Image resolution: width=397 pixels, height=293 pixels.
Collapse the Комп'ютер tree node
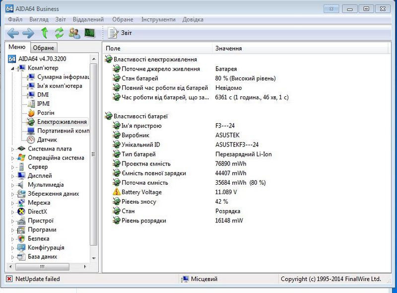tap(12, 69)
